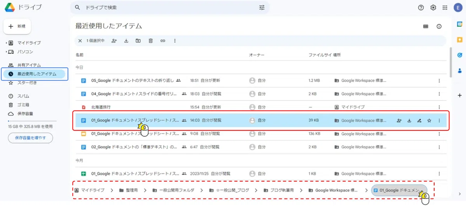
Task: Open more menu for 02_Google row
Action: pos(439,147)
